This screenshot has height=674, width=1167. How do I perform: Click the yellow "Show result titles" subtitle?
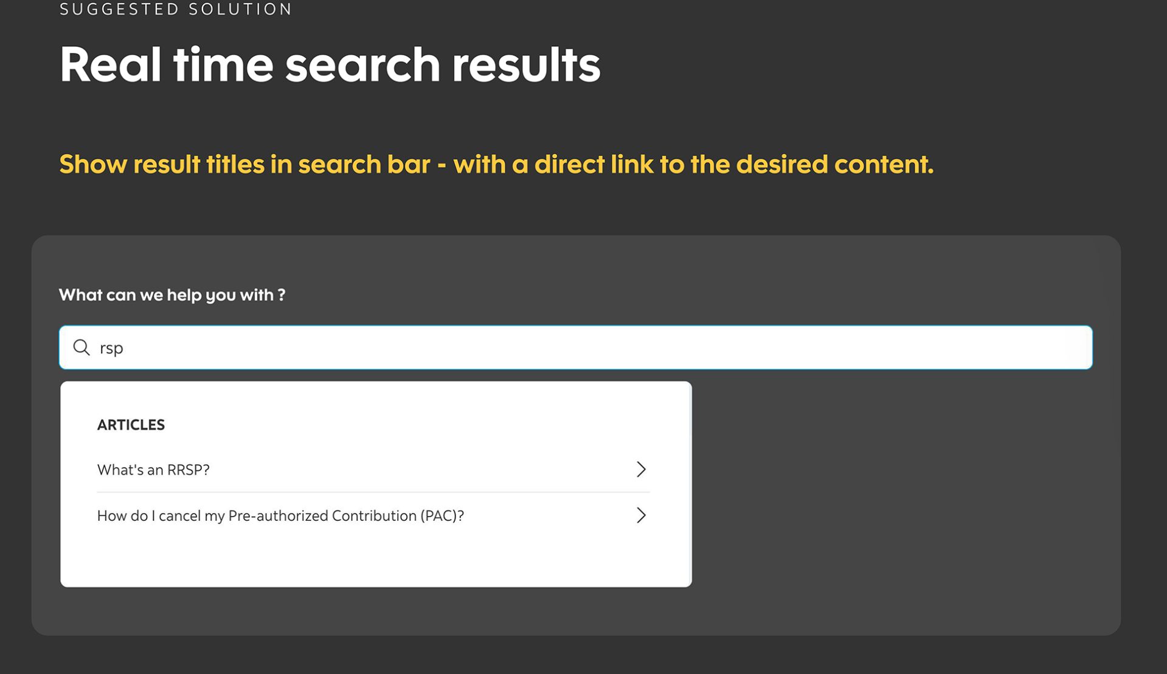click(496, 164)
